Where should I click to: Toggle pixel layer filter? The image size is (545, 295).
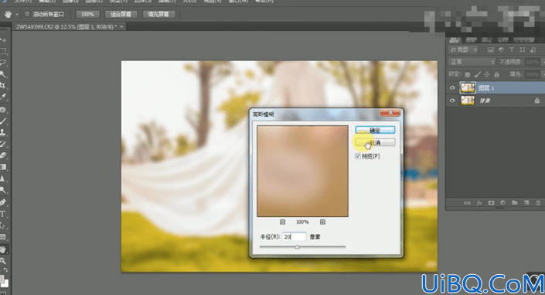coord(490,50)
